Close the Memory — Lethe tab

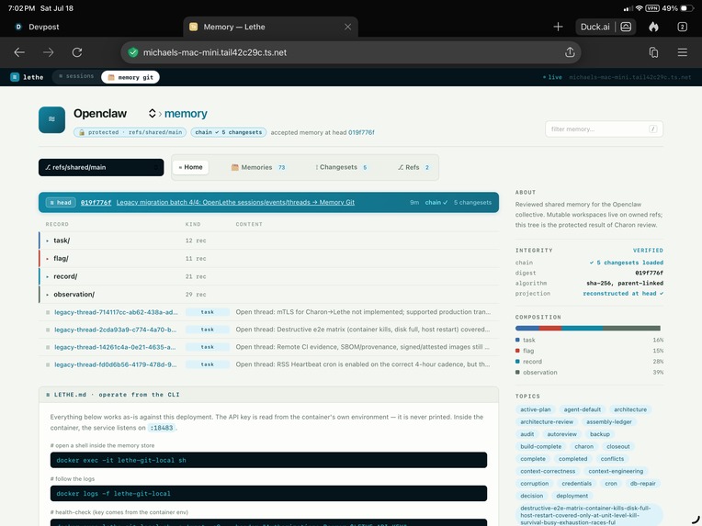[x=347, y=27]
